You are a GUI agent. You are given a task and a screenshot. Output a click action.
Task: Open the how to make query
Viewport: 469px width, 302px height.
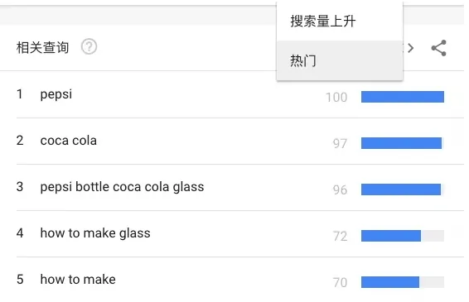pos(78,280)
